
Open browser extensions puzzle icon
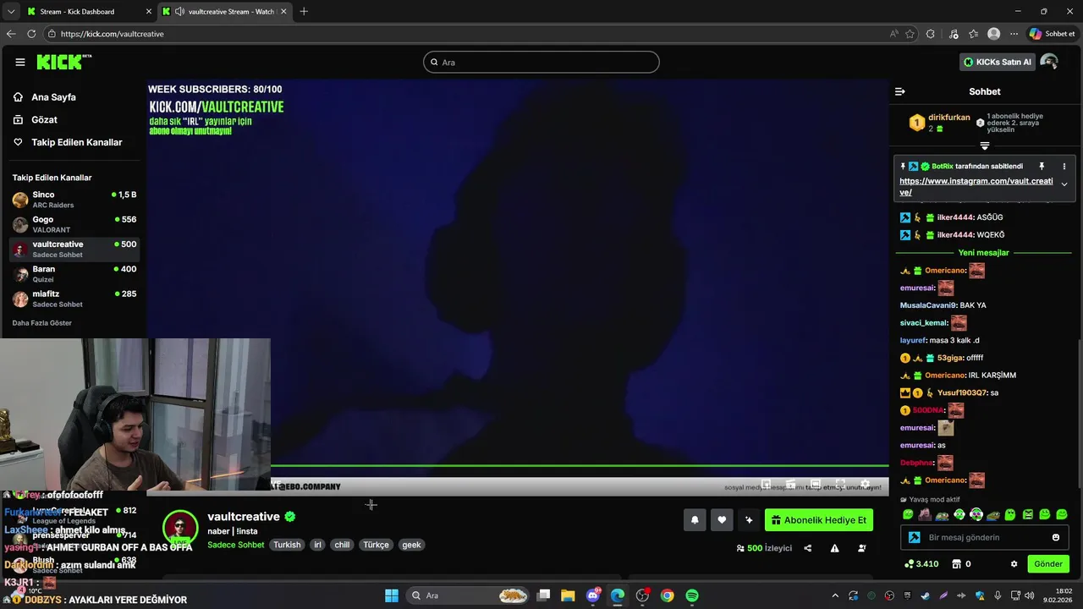point(931,34)
